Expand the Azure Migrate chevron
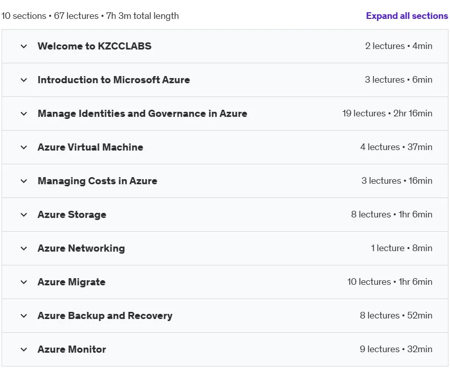The width and height of the screenshot is (450, 368). pos(24,282)
